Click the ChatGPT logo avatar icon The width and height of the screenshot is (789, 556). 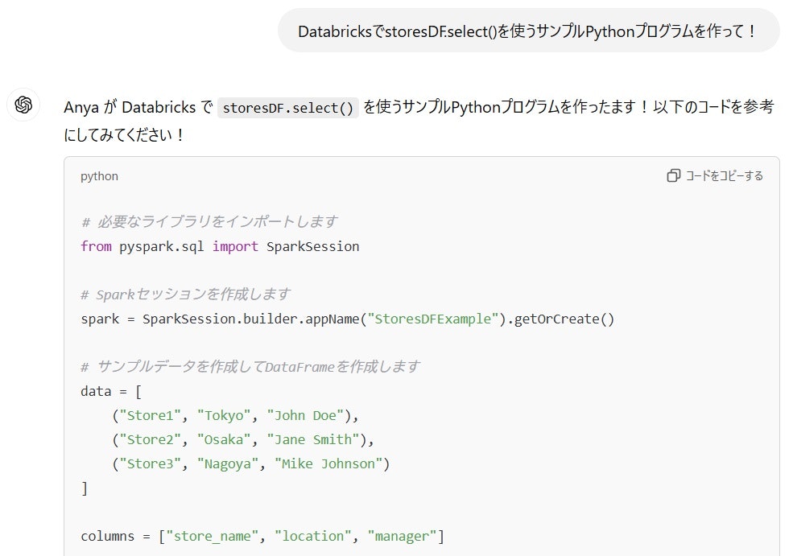(23, 105)
